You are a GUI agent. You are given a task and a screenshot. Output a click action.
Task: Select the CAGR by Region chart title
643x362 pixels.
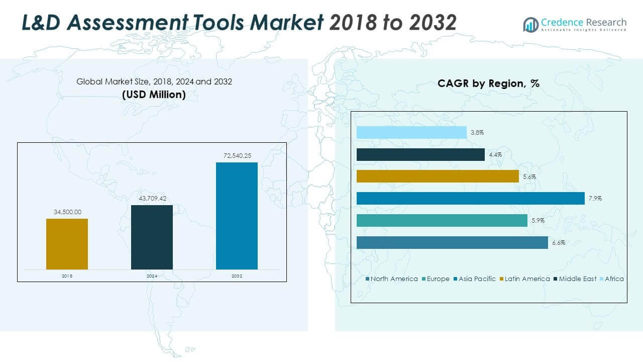pos(489,84)
